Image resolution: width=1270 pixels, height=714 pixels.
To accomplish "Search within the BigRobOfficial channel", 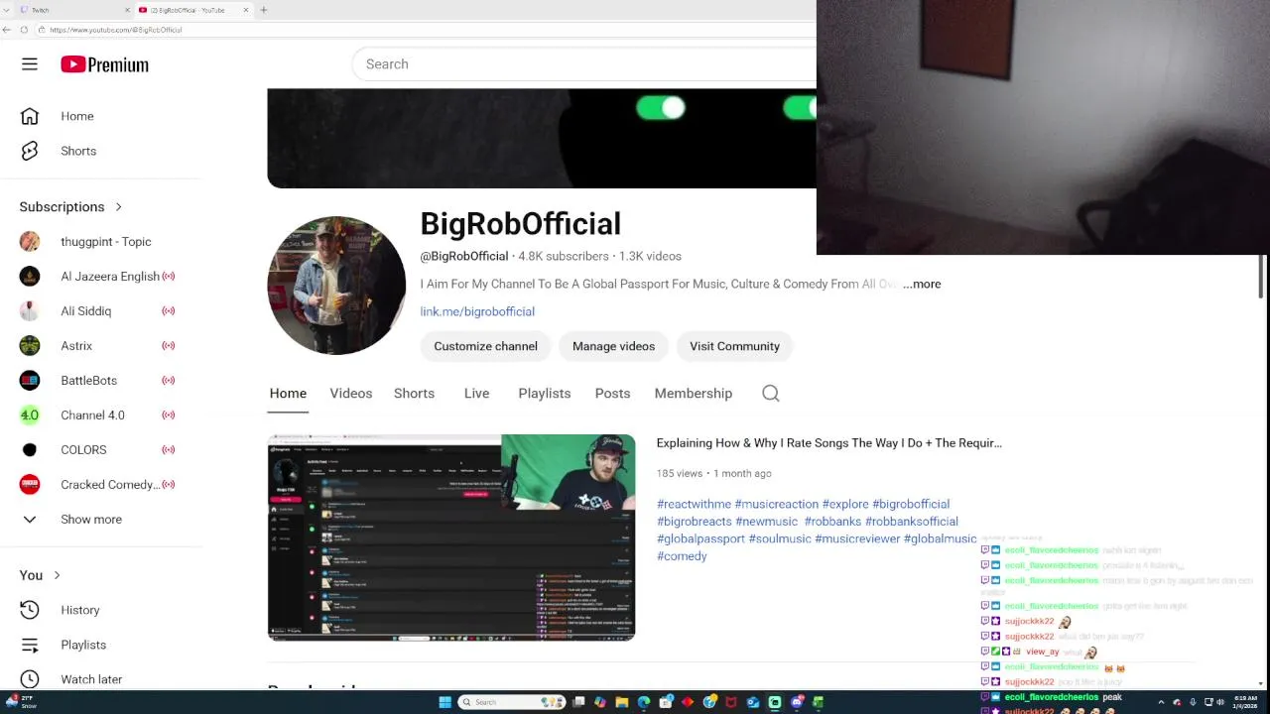I will tap(771, 394).
